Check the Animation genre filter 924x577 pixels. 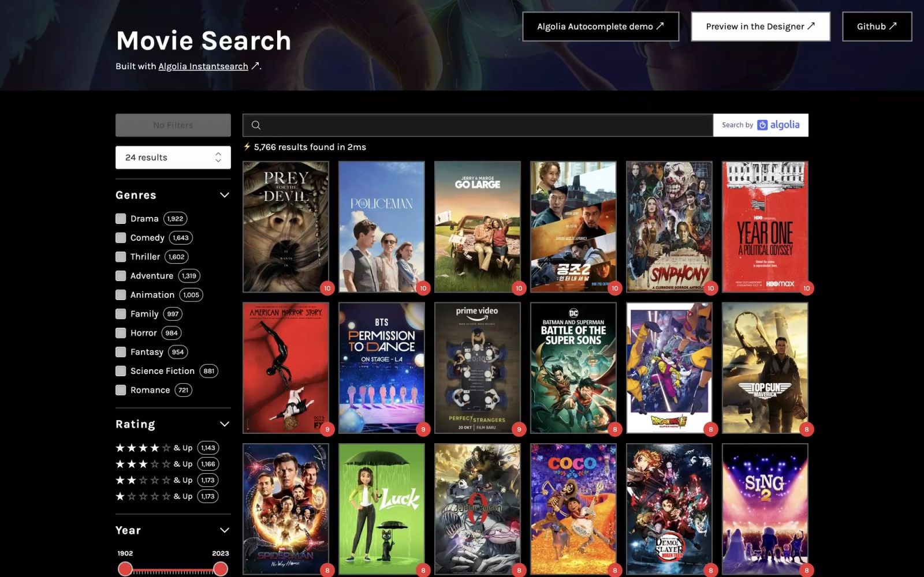tap(121, 295)
